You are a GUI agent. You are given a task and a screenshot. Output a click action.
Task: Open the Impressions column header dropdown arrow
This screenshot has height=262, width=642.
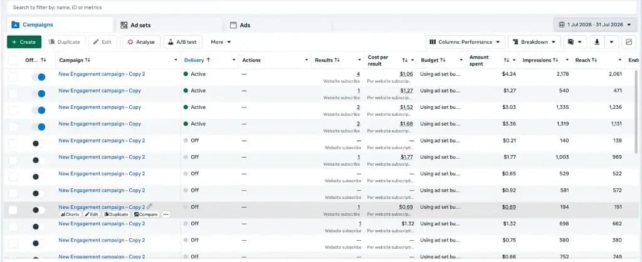(x=567, y=60)
